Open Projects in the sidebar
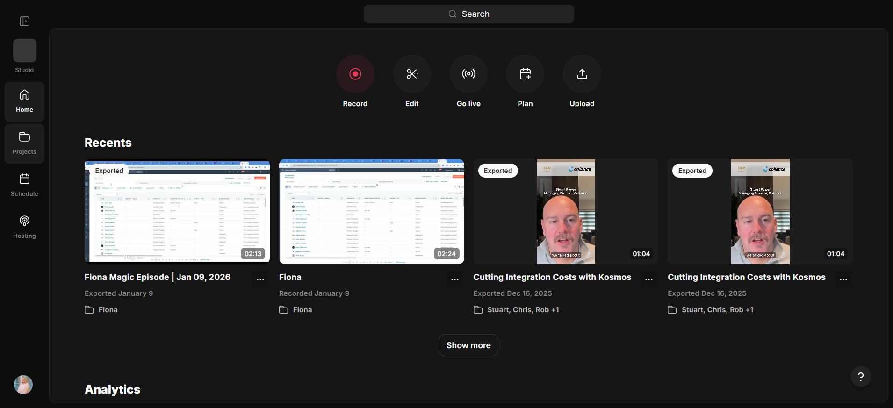 pyautogui.click(x=25, y=144)
